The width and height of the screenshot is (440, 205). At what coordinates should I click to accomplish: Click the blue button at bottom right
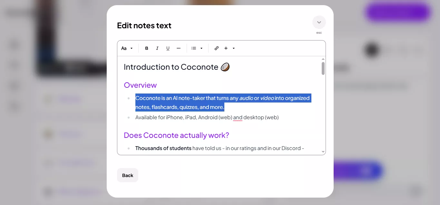tap(358, 171)
